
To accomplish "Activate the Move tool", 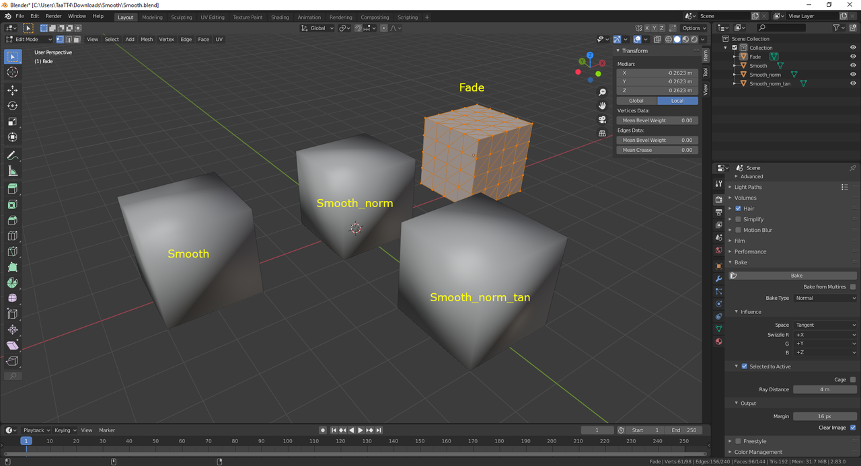I will [x=12, y=90].
